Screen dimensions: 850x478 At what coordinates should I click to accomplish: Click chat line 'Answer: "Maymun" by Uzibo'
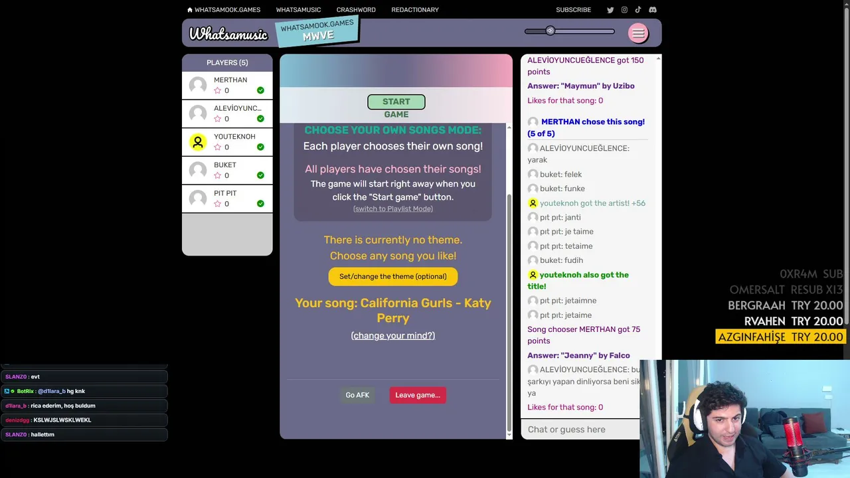click(581, 86)
